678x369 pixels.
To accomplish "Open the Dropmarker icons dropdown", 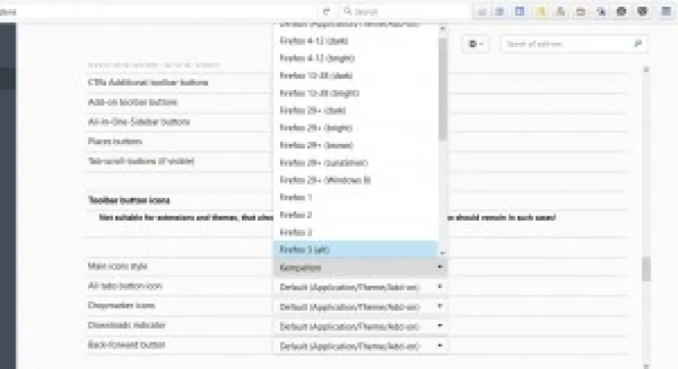I will tap(360, 307).
